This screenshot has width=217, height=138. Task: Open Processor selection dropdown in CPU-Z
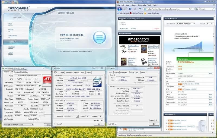click(71, 116)
